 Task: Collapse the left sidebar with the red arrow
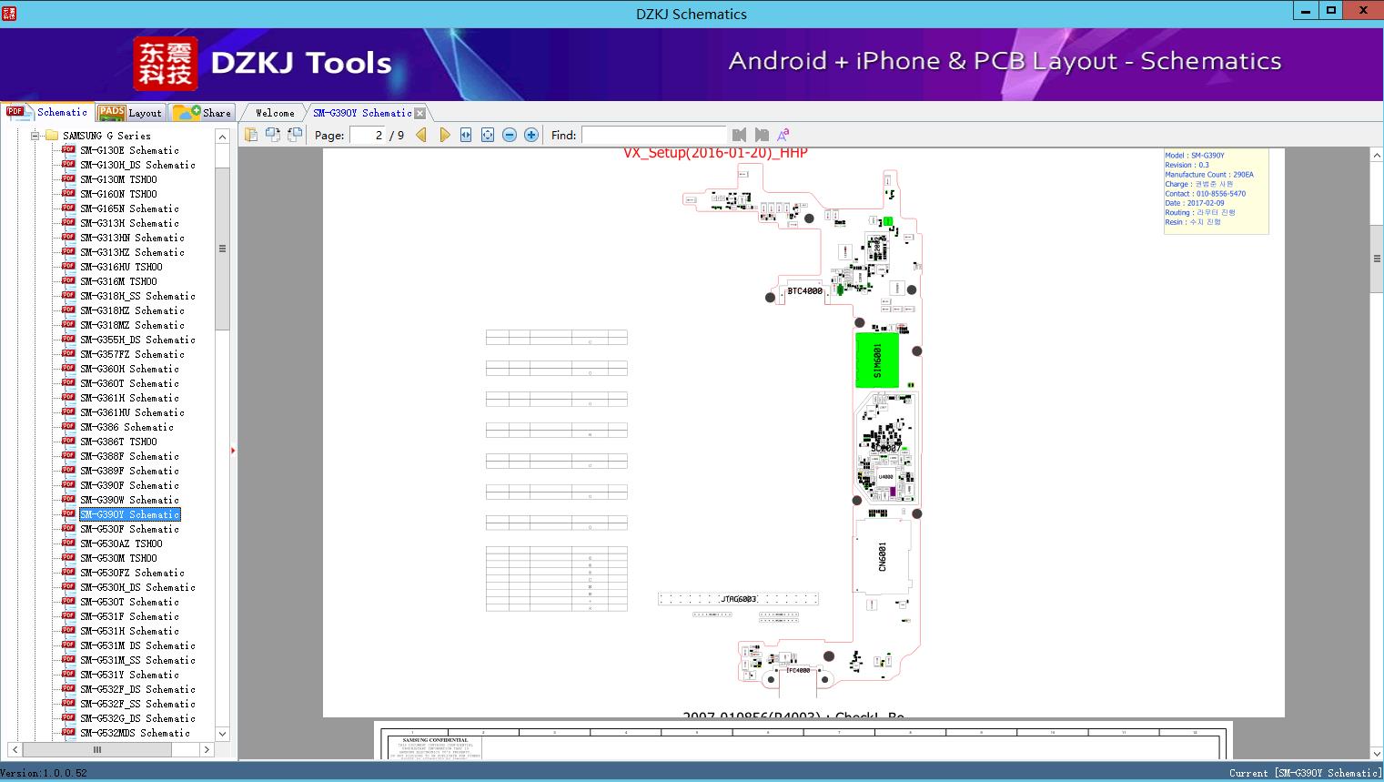tap(233, 450)
